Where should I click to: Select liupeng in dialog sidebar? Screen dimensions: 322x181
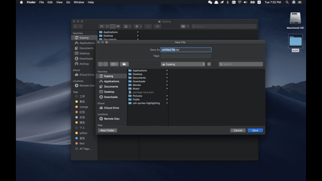point(111,76)
